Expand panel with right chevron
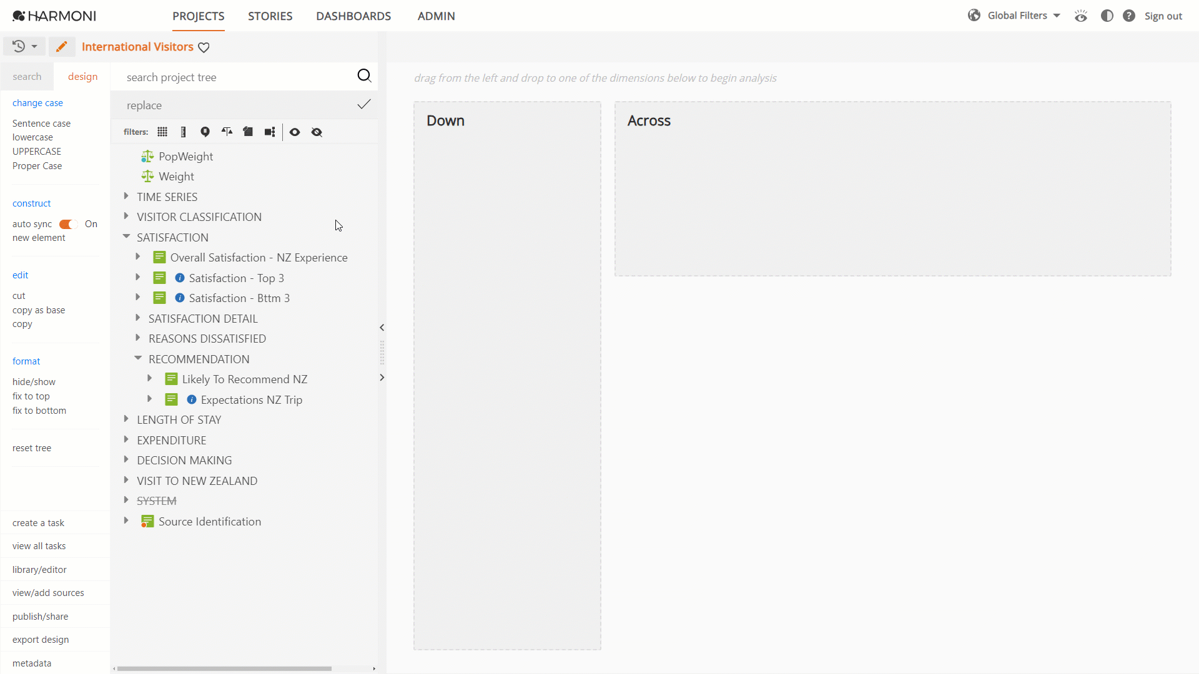The width and height of the screenshot is (1199, 674). pyautogui.click(x=382, y=378)
